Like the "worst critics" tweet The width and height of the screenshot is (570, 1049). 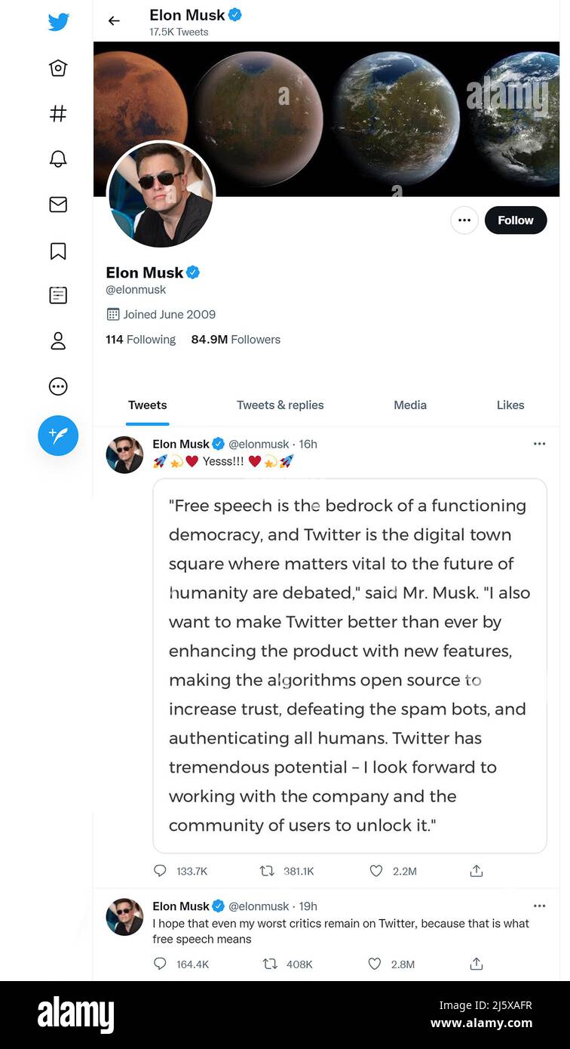coord(375,964)
